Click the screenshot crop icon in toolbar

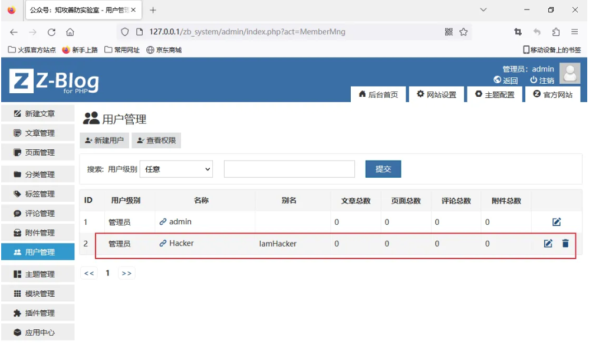[518, 32]
